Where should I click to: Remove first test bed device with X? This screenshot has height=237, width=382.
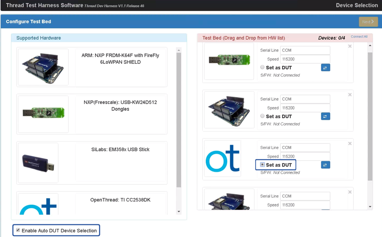[x=350, y=46]
